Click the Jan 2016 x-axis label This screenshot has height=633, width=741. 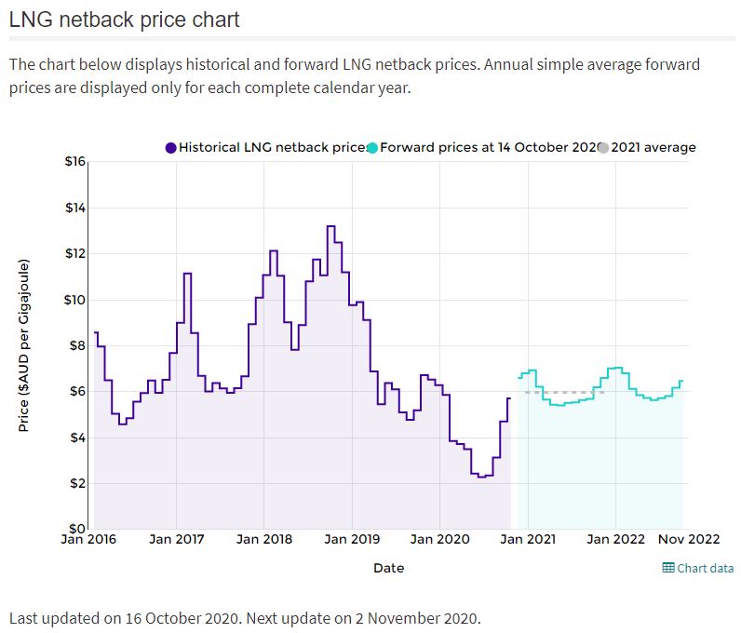click(88, 539)
